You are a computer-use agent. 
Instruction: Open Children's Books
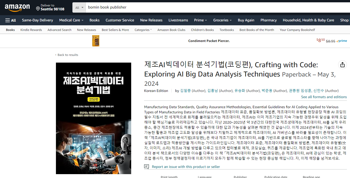coord(202,30)
